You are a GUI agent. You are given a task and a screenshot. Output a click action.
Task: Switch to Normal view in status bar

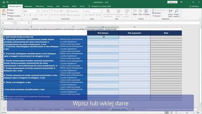[167, 112]
